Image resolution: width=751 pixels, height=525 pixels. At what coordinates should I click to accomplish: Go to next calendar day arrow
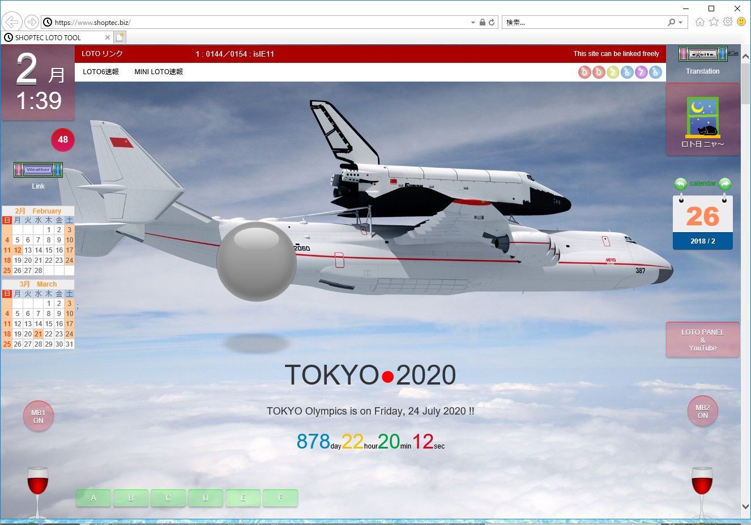tap(725, 183)
